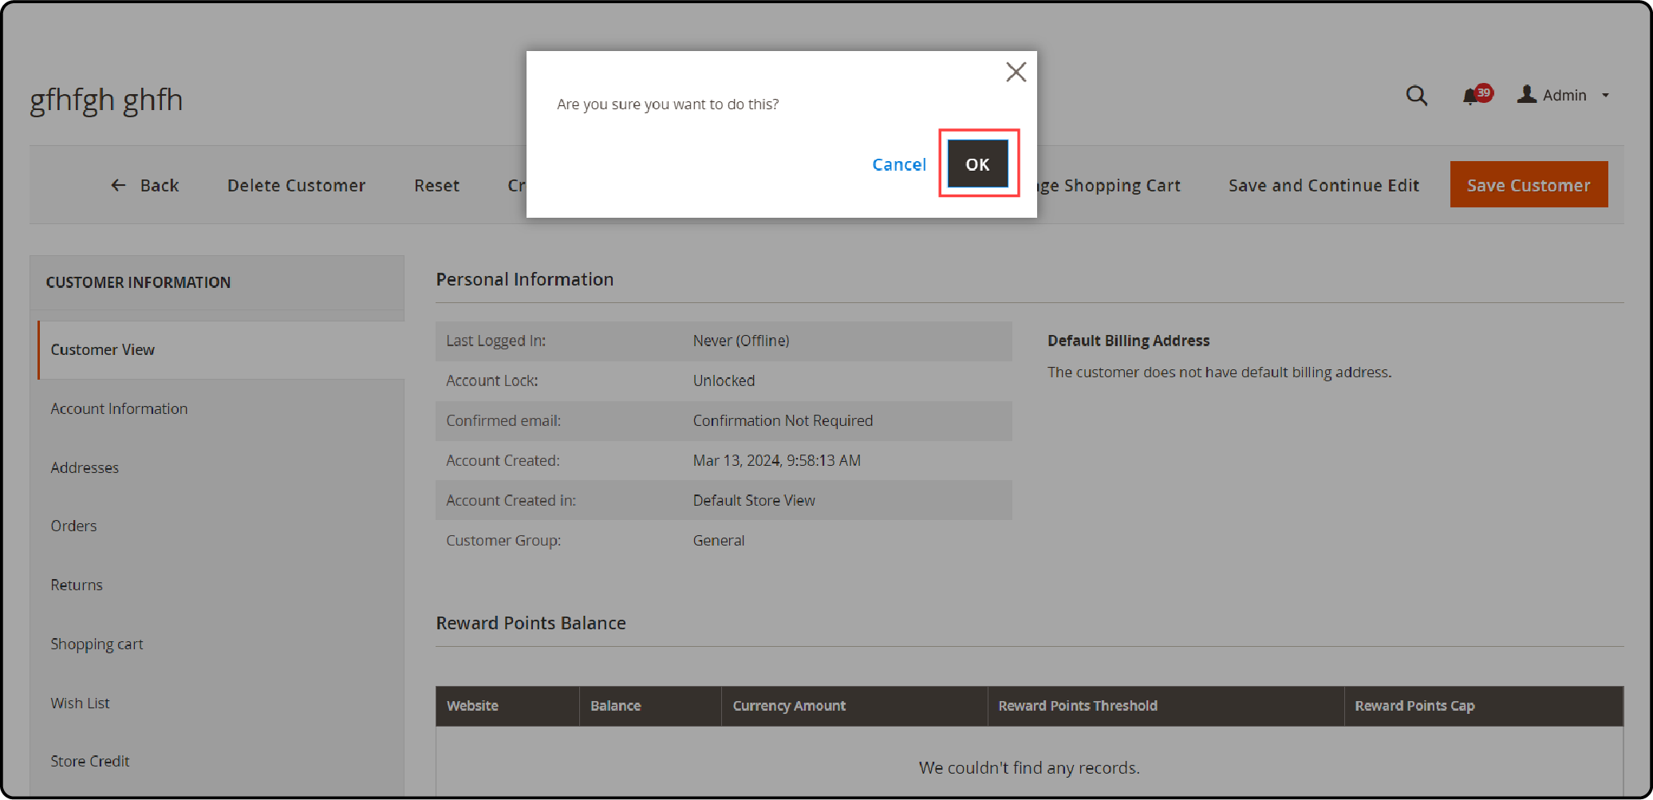The width and height of the screenshot is (1653, 800).
Task: Click Save and Continue Edit
Action: pyautogui.click(x=1324, y=185)
